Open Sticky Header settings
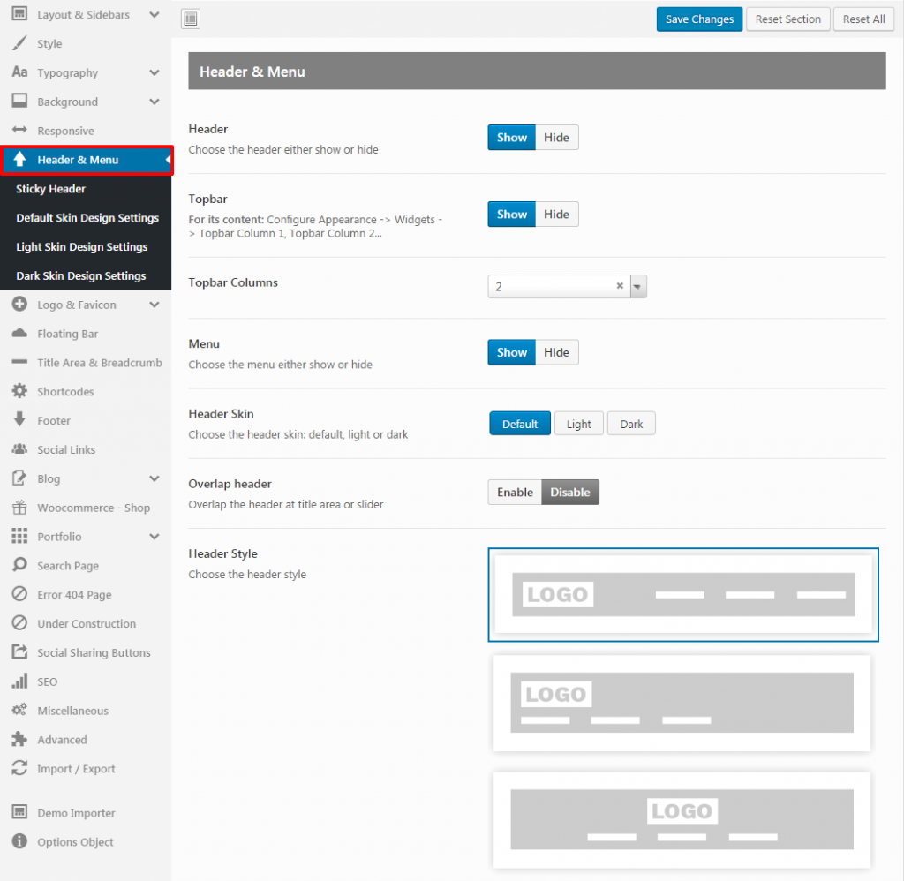The height and width of the screenshot is (881, 904). pos(50,188)
